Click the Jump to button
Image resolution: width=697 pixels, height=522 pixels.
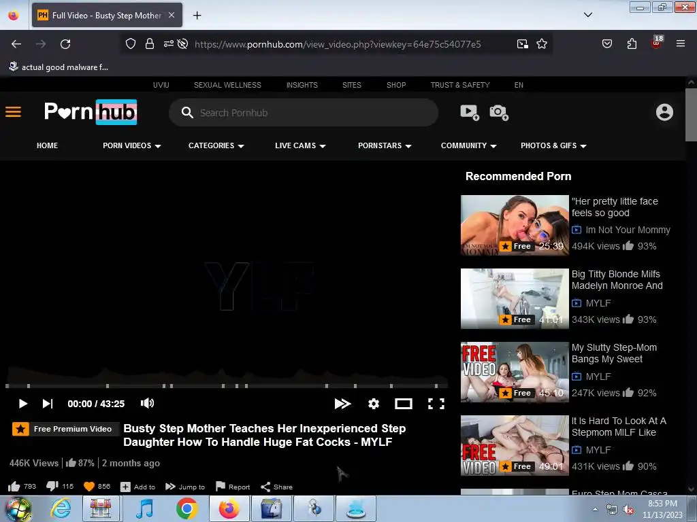coord(185,487)
